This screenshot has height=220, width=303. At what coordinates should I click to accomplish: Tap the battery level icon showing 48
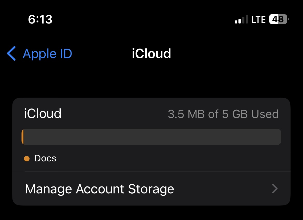point(279,19)
